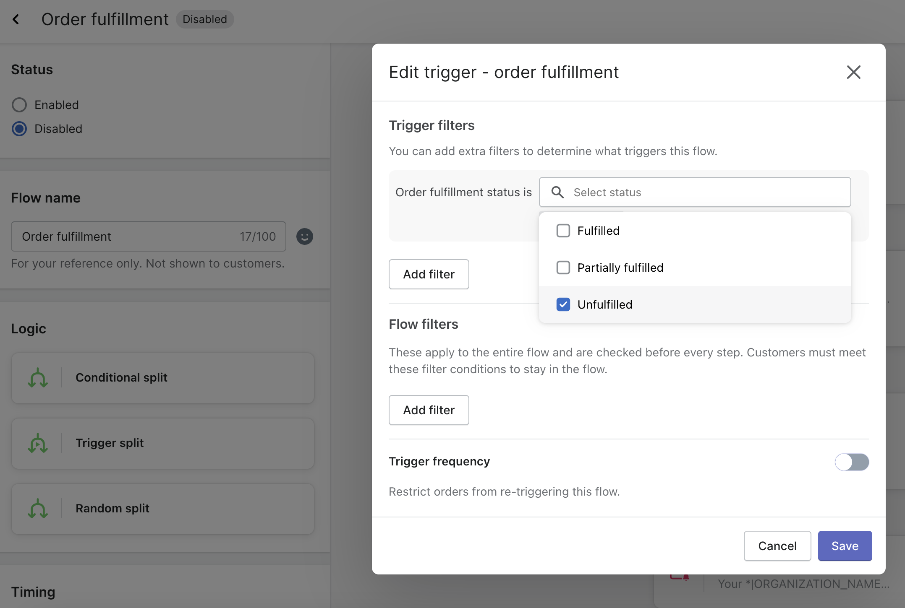The height and width of the screenshot is (608, 905).
Task: Click the Random split icon
Action: (38, 508)
